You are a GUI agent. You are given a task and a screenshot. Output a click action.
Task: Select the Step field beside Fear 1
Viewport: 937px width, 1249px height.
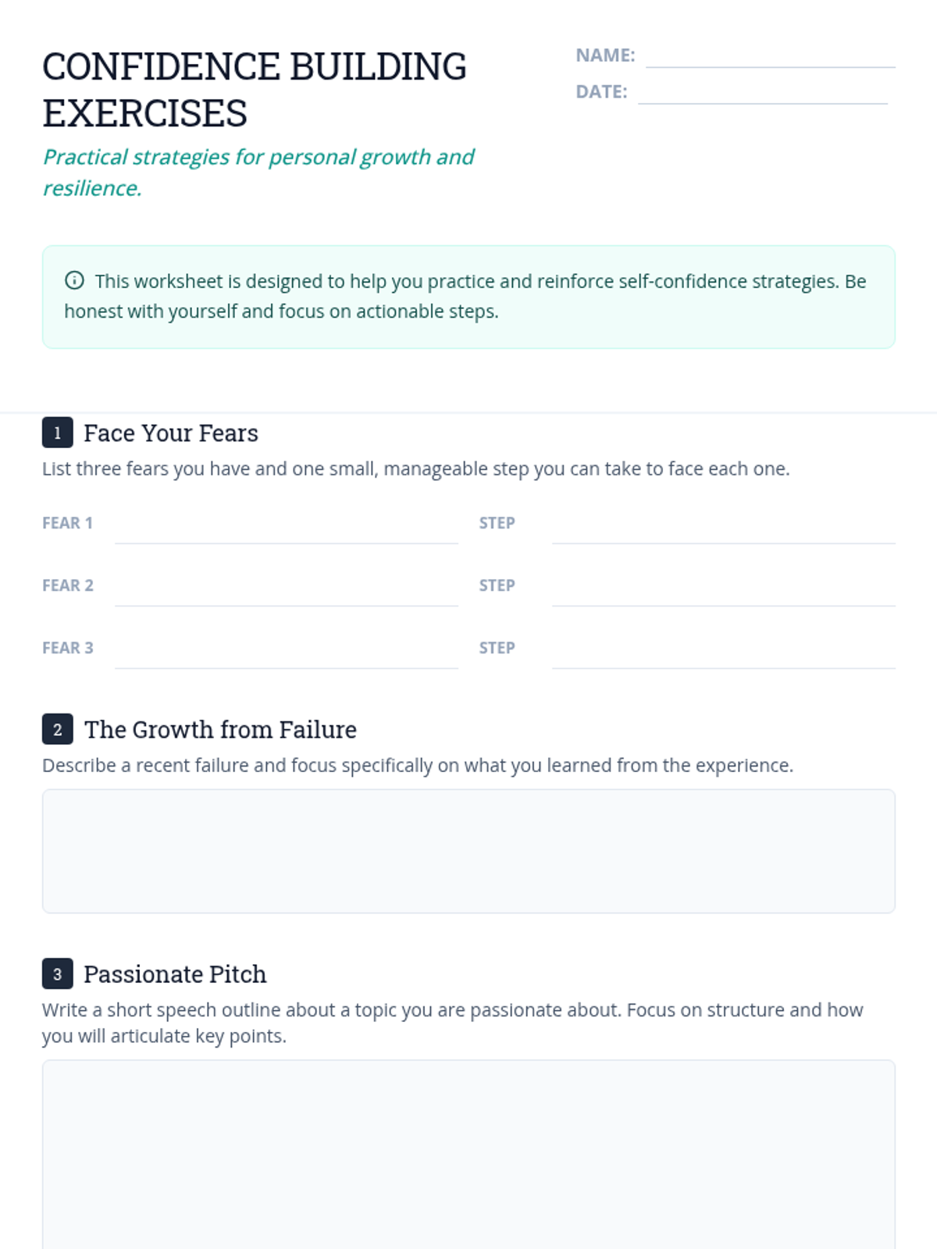coord(723,528)
